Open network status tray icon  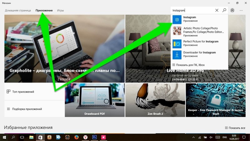(199, 137)
